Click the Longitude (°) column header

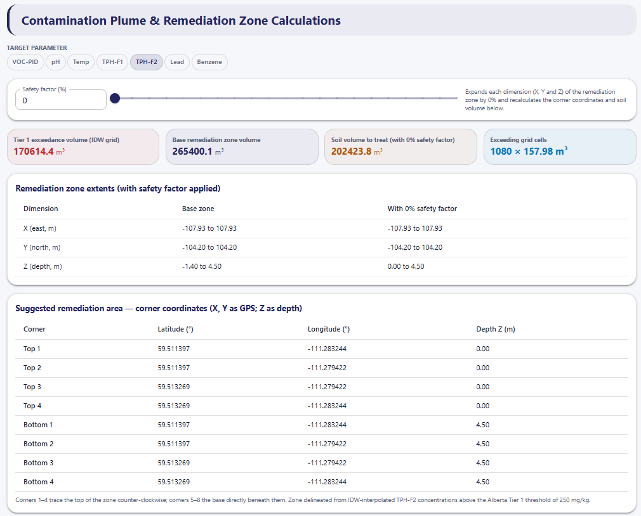coord(329,329)
